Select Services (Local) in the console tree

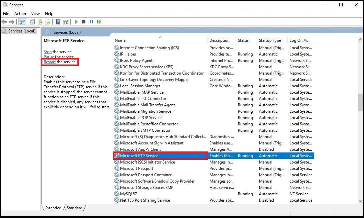point(22,31)
